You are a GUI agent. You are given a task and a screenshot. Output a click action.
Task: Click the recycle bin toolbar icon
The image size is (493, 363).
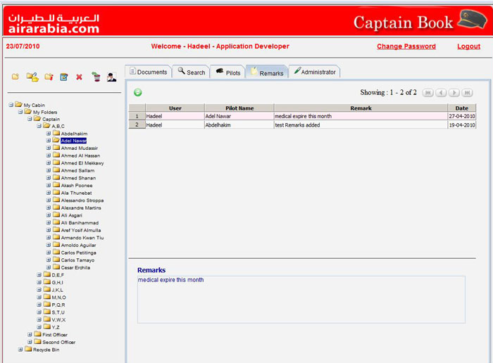coord(96,77)
